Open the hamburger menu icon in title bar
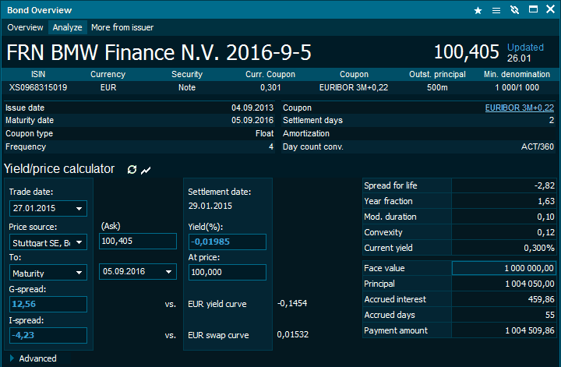The height and width of the screenshot is (367, 561). coord(496,10)
